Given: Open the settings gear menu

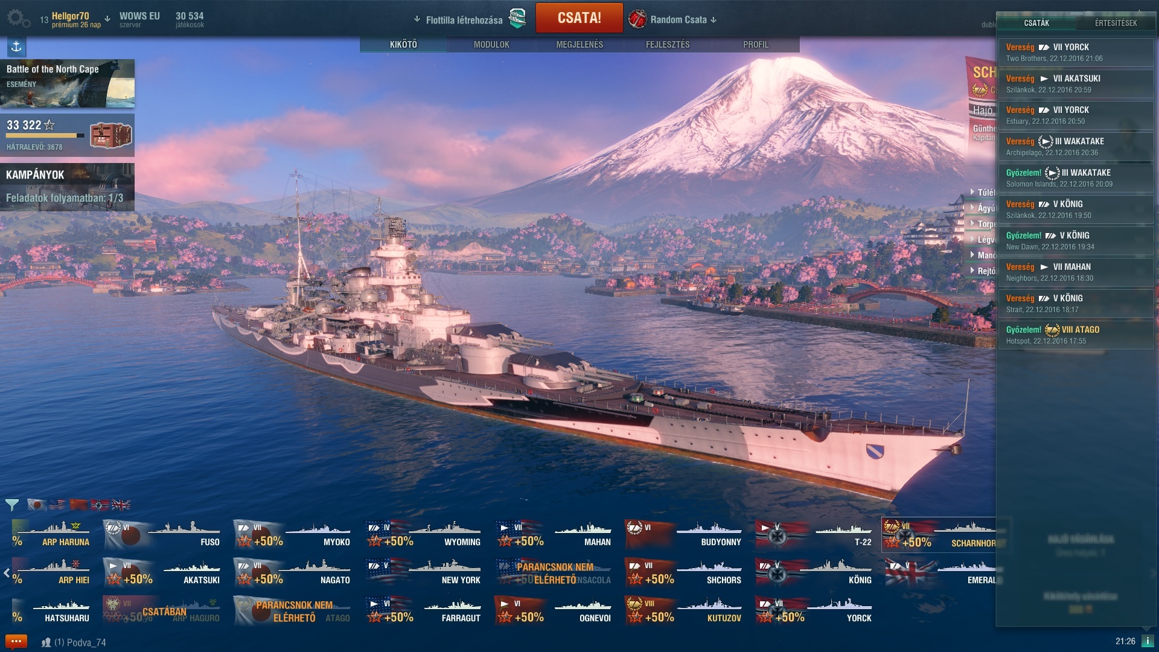Looking at the screenshot, I should click(x=18, y=19).
